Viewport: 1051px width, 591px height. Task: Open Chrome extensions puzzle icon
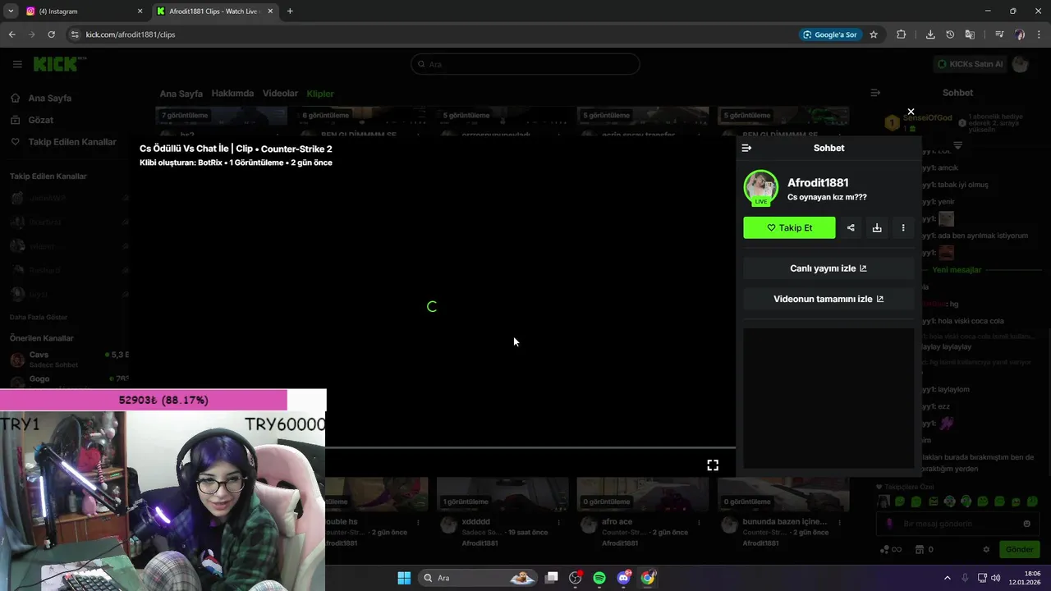tap(902, 34)
